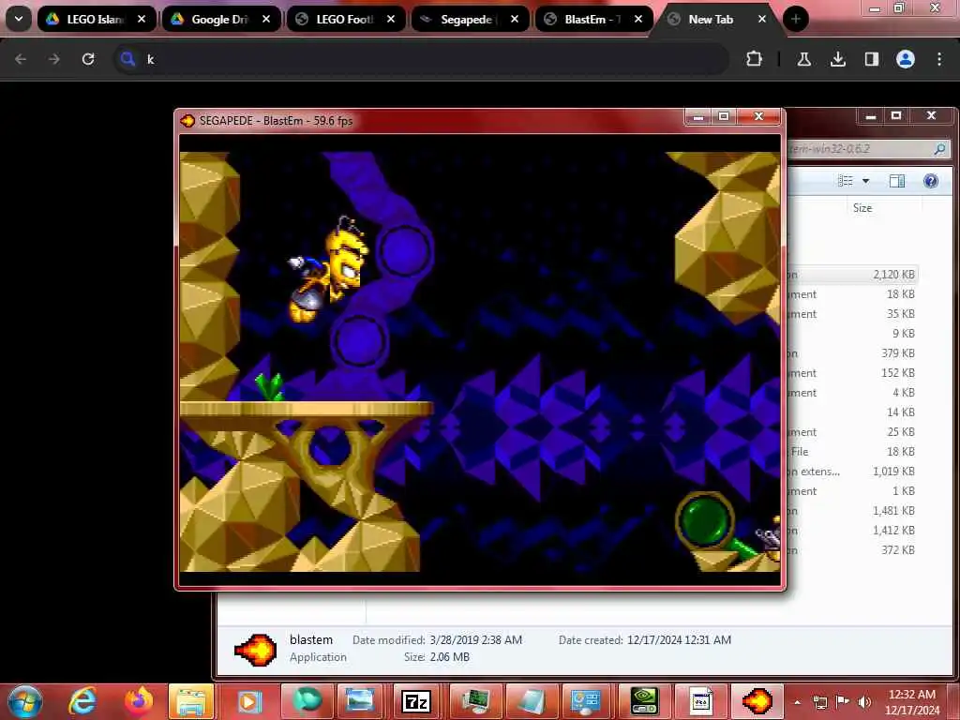Image resolution: width=960 pixels, height=720 pixels.
Task: Close the Segapede tab
Action: coord(515,19)
